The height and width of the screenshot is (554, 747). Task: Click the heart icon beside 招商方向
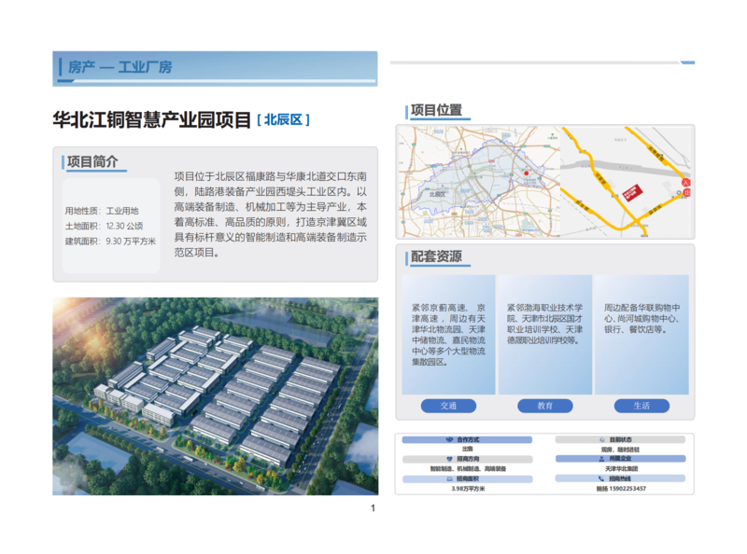click(x=449, y=459)
